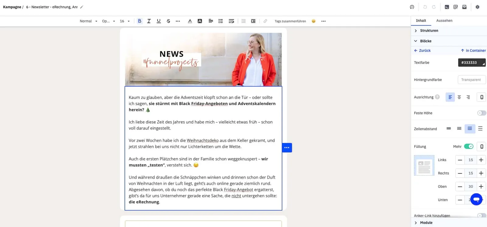
Task: Click the send test email icon
Action: click(x=464, y=7)
